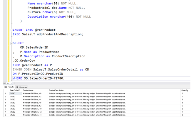Click Description nvarchar(400) column definition
The height and width of the screenshot is (117, 191).
coord(59,17)
